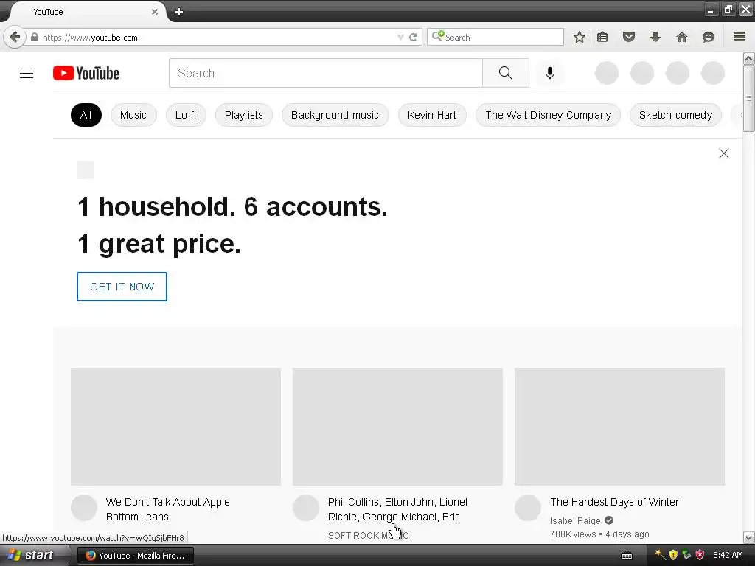Screen dimensions: 755x566
Task: Click the browser search engine icon
Action: (438, 36)
